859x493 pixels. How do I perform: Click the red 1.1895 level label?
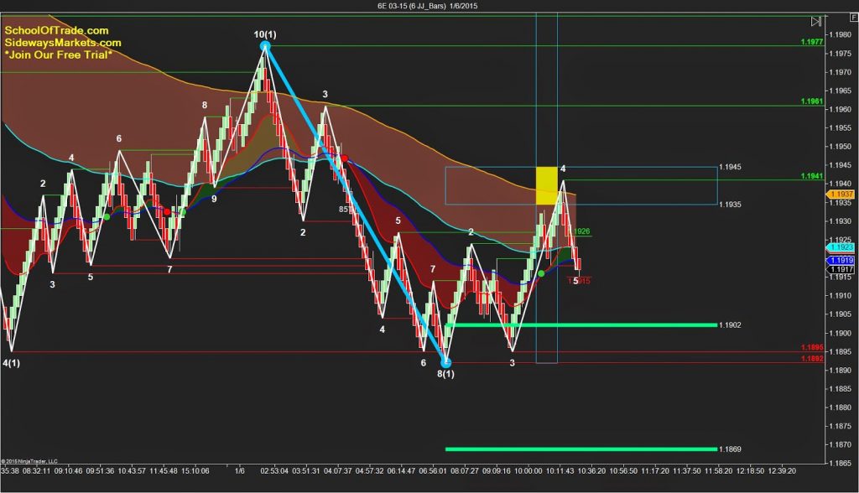pos(812,347)
